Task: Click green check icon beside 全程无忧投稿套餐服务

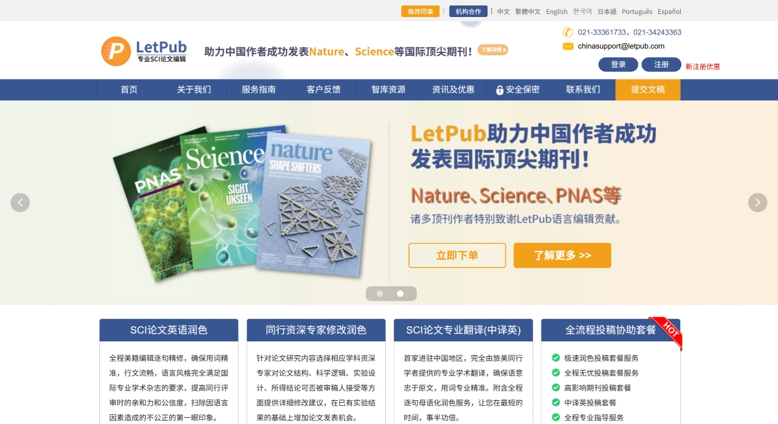Action: coord(556,372)
